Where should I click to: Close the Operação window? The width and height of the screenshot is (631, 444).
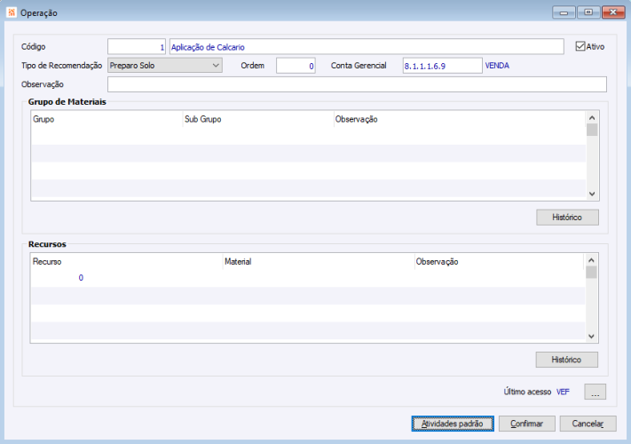click(x=613, y=12)
